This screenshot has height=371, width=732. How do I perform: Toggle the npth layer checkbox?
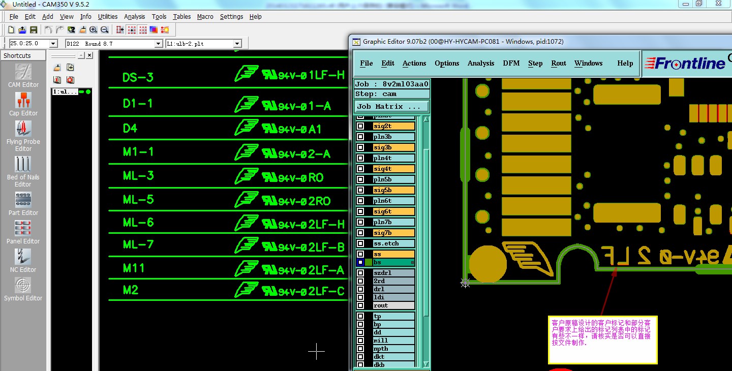click(360, 349)
